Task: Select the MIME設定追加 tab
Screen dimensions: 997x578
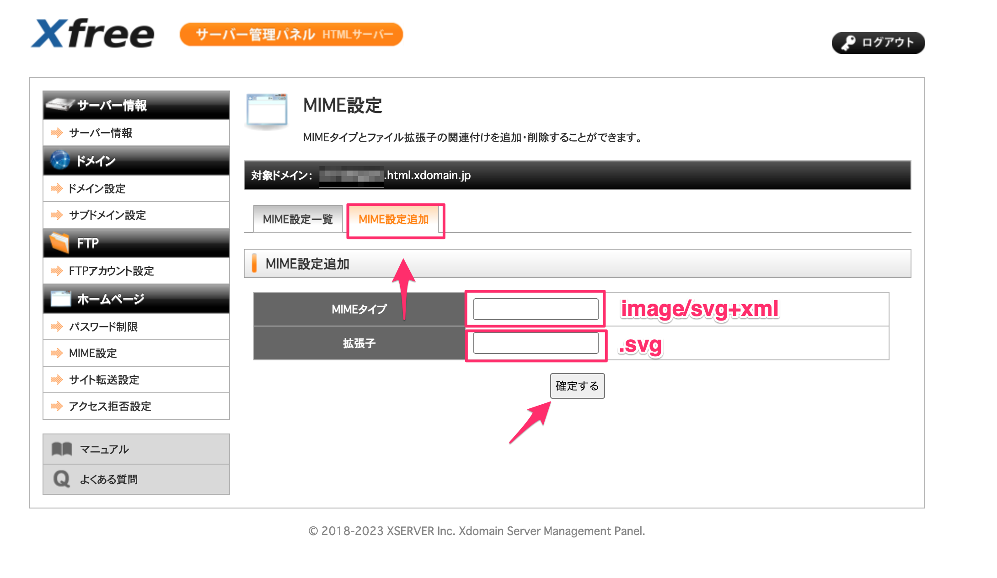Action: 394,219
